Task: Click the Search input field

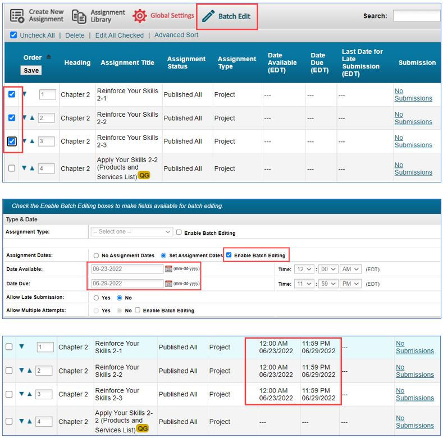Action: (x=417, y=16)
